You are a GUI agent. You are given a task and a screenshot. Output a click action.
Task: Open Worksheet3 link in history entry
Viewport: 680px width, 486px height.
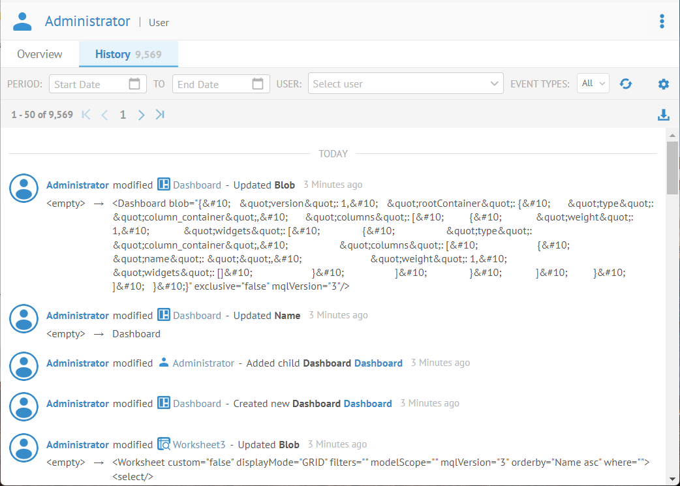[x=198, y=445]
